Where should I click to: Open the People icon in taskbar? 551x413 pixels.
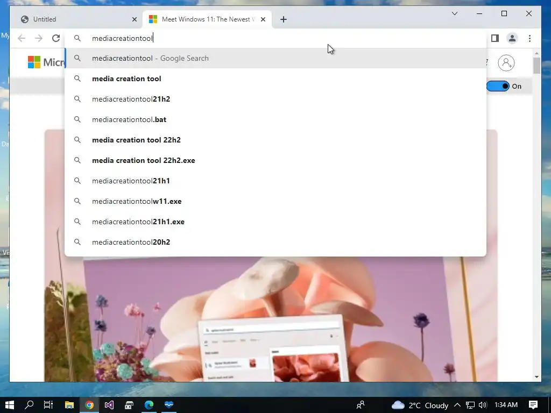360,405
